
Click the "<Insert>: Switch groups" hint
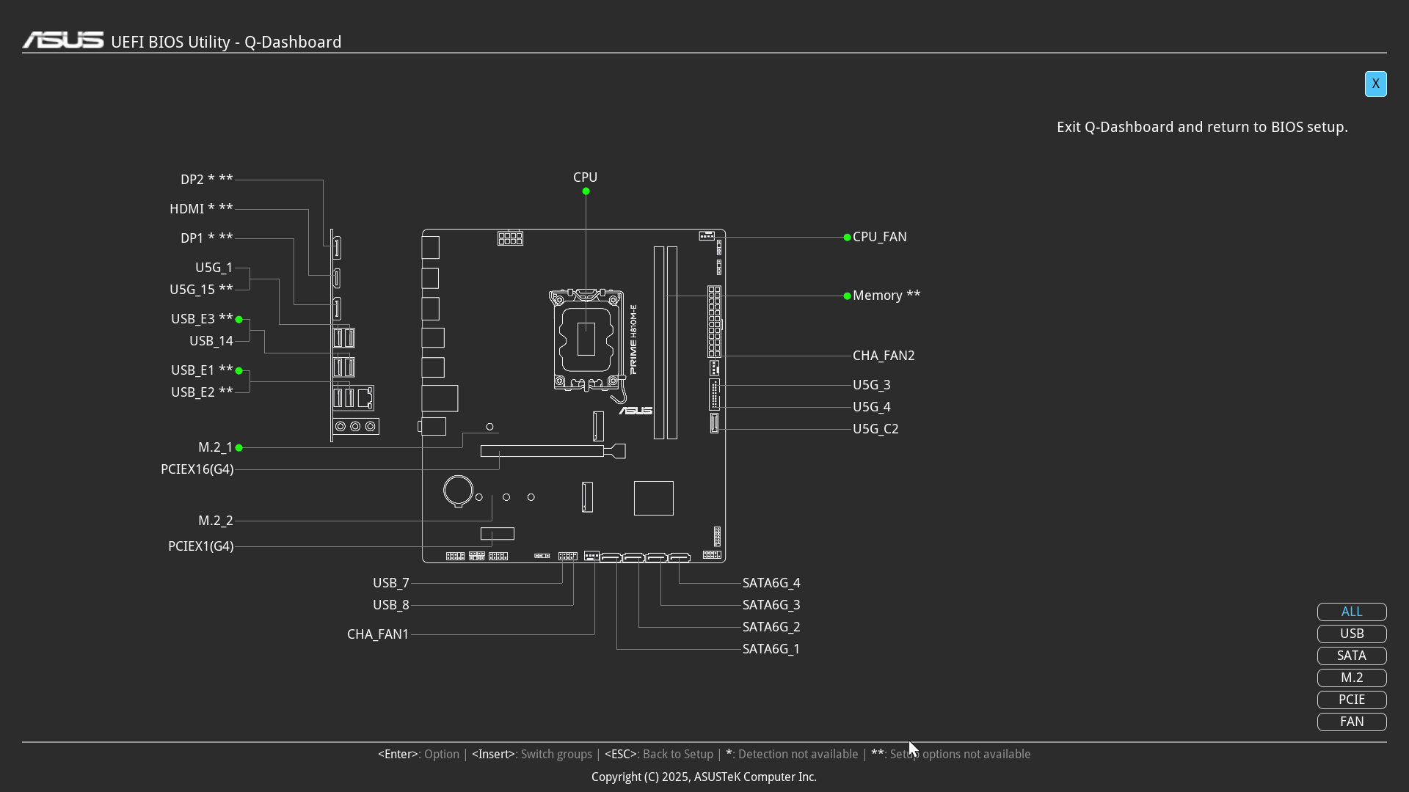click(x=532, y=755)
